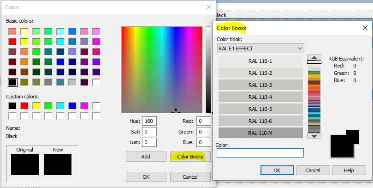The height and width of the screenshot is (188, 373).
Task: Cancel the Color dialog
Action: [190, 177]
